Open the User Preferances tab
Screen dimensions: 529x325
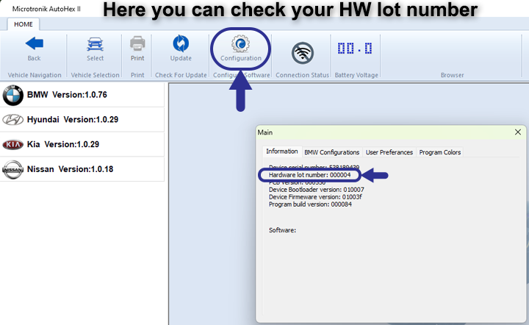click(x=389, y=152)
